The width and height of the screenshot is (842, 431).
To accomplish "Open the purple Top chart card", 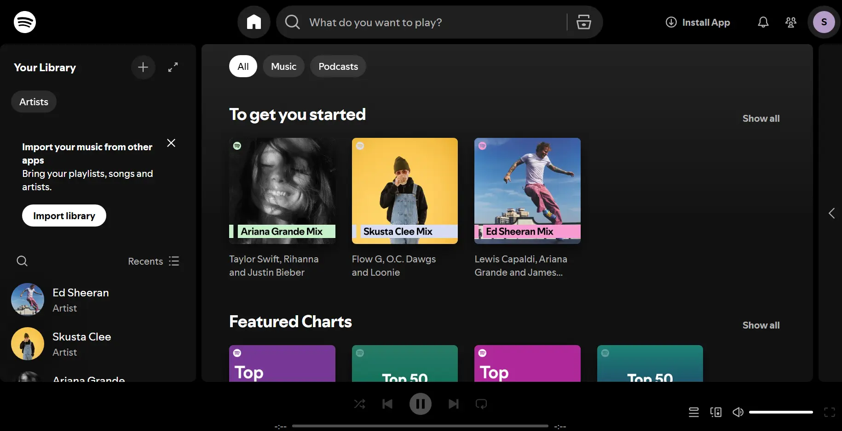I will [282, 363].
